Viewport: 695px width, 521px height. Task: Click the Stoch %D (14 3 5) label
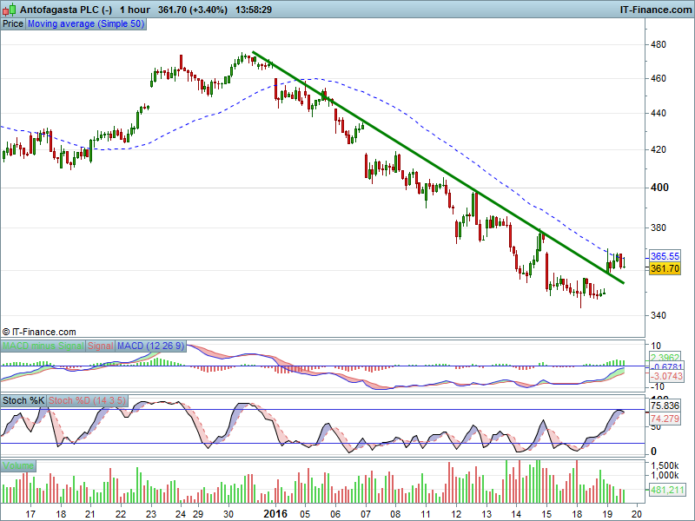tap(88, 400)
